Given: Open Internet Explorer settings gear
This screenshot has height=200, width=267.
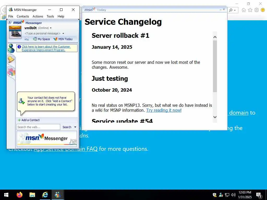Looking at the screenshot, I should (257, 10).
